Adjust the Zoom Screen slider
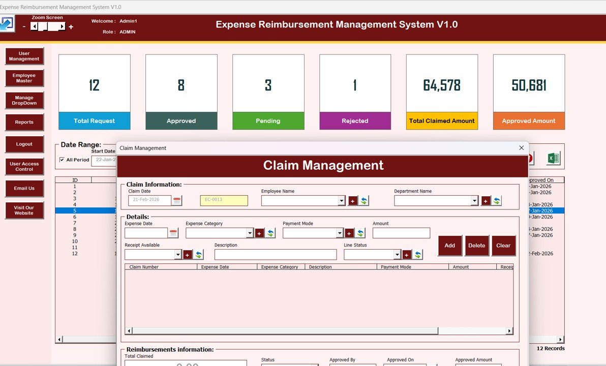The image size is (606, 366). pyautogui.click(x=47, y=25)
